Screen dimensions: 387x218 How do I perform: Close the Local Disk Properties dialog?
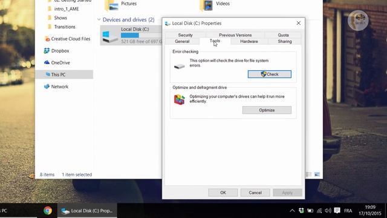298,23
